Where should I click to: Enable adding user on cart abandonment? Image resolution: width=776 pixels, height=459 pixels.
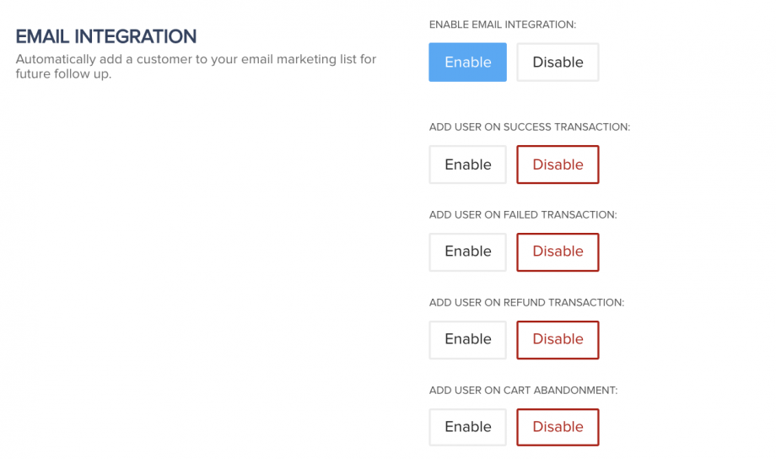coord(467,427)
